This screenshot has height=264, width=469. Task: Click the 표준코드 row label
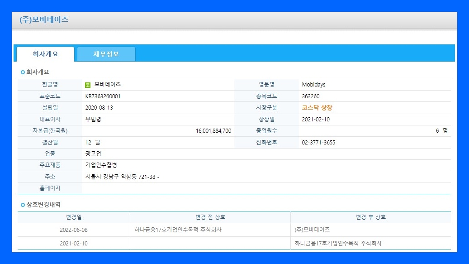click(x=50, y=96)
